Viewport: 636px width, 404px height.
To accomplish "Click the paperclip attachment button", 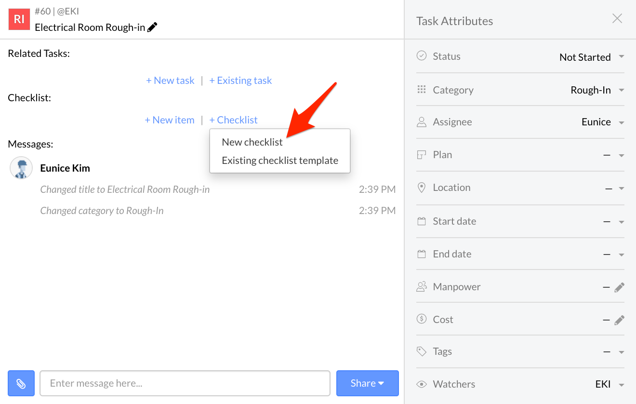I will (x=21, y=383).
